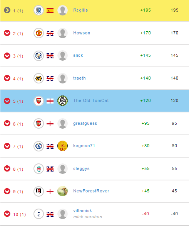This screenshot has width=189, height=226.
Task: Click the Tottenham badge next to villamick
Action: pyautogui.click(x=38, y=214)
